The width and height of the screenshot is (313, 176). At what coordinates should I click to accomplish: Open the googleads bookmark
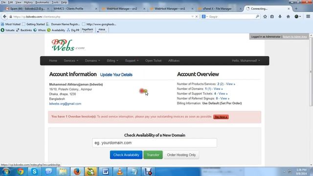pyautogui.click(x=99, y=24)
